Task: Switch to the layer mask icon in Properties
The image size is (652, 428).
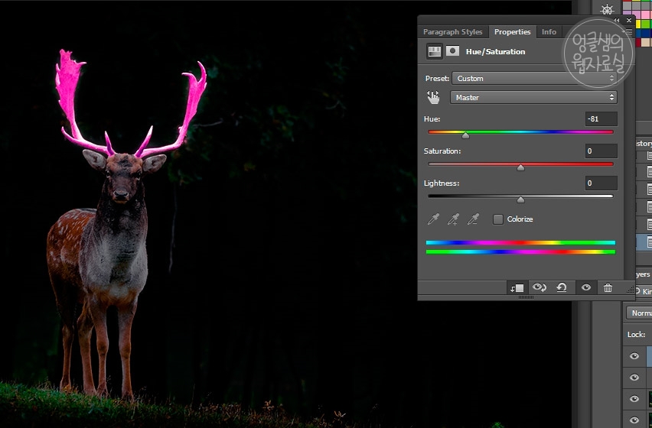Action: (452, 51)
